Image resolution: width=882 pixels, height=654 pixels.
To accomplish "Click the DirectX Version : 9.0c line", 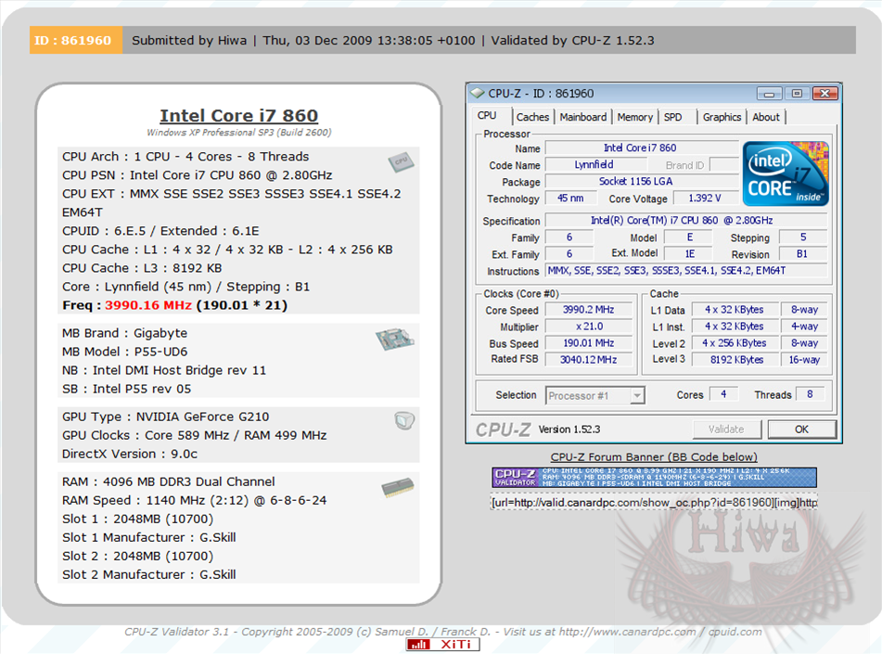I will [130, 455].
